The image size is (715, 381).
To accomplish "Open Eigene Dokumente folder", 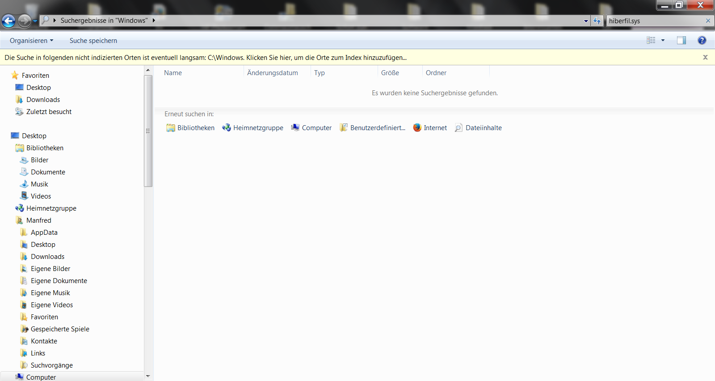I will pos(54,281).
